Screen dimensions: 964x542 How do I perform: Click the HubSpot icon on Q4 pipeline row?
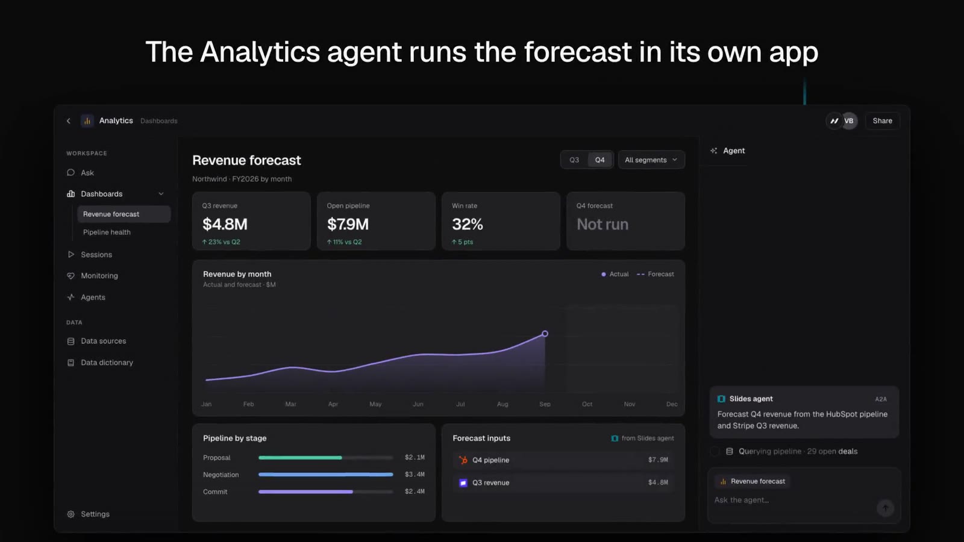coord(463,460)
